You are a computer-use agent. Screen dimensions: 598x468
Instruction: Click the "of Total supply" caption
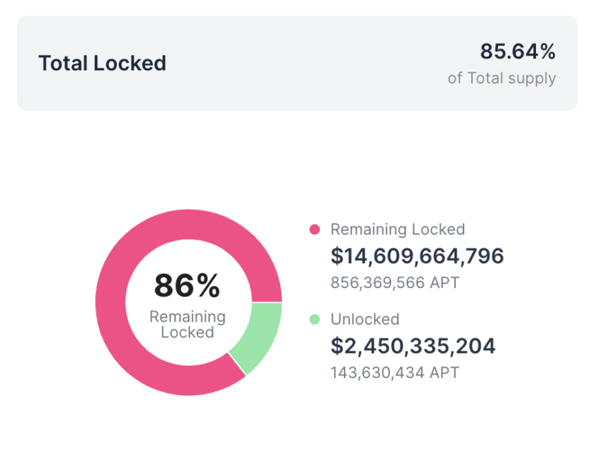(502, 78)
